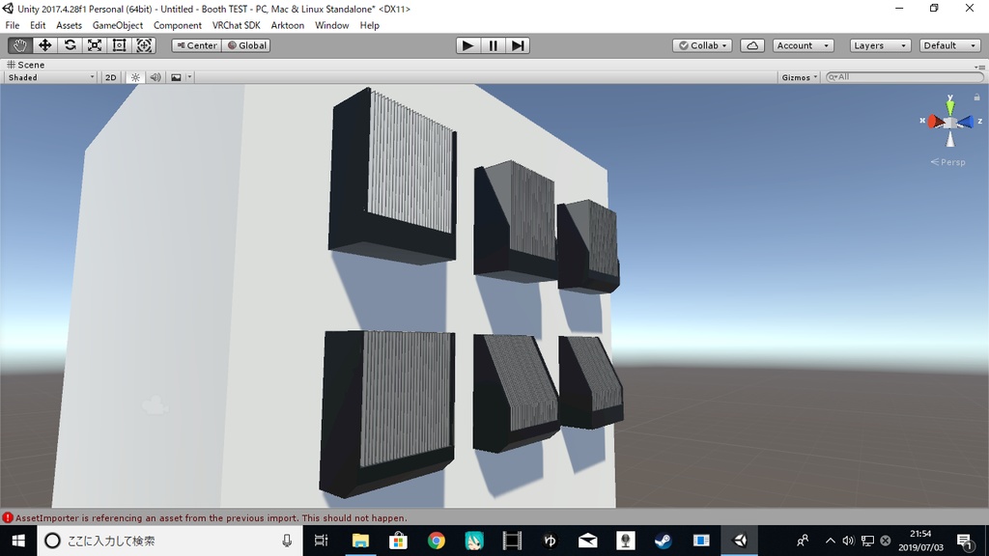Pause the game

coord(493,45)
